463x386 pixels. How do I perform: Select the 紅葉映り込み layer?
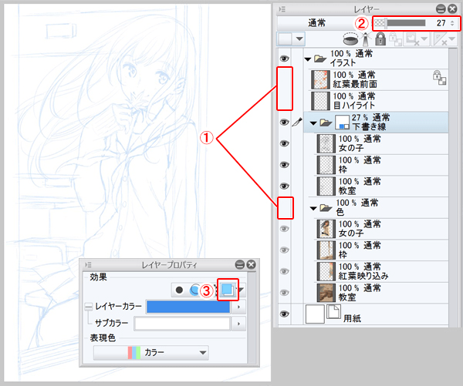click(381, 271)
